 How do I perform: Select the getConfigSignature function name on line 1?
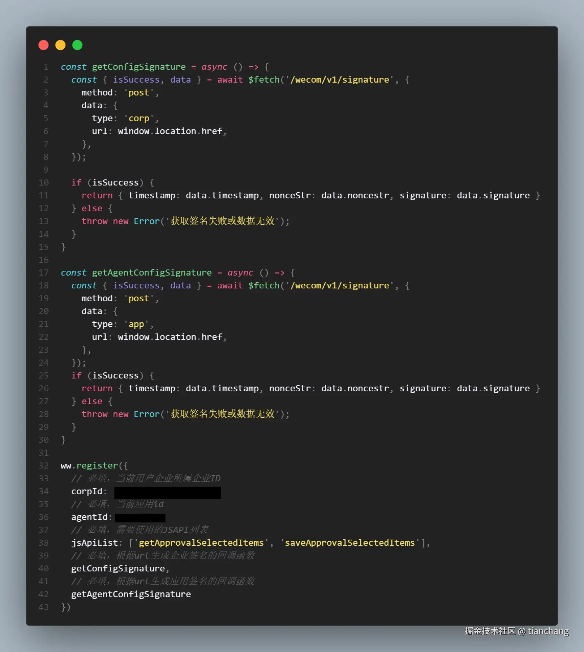tap(139, 67)
